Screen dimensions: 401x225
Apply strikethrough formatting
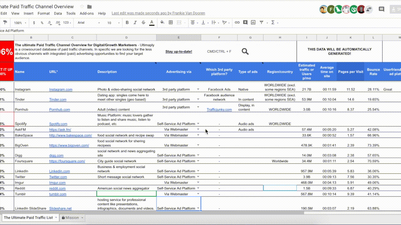coord(143,22)
